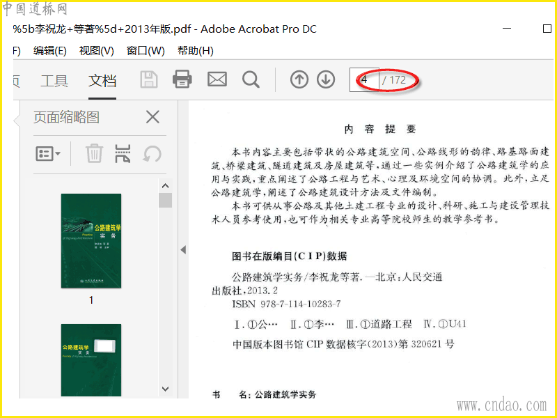Click the page 1 label under thumbnail
557x418 pixels.
91,300
